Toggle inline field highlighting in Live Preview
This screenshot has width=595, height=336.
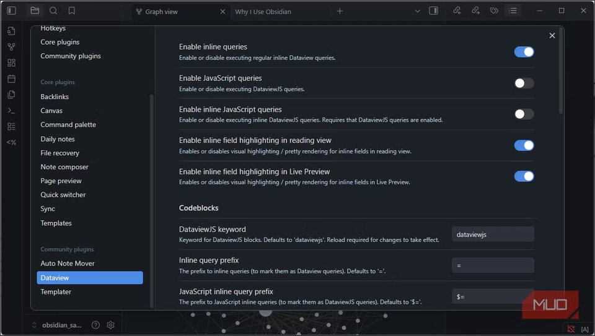pyautogui.click(x=524, y=176)
